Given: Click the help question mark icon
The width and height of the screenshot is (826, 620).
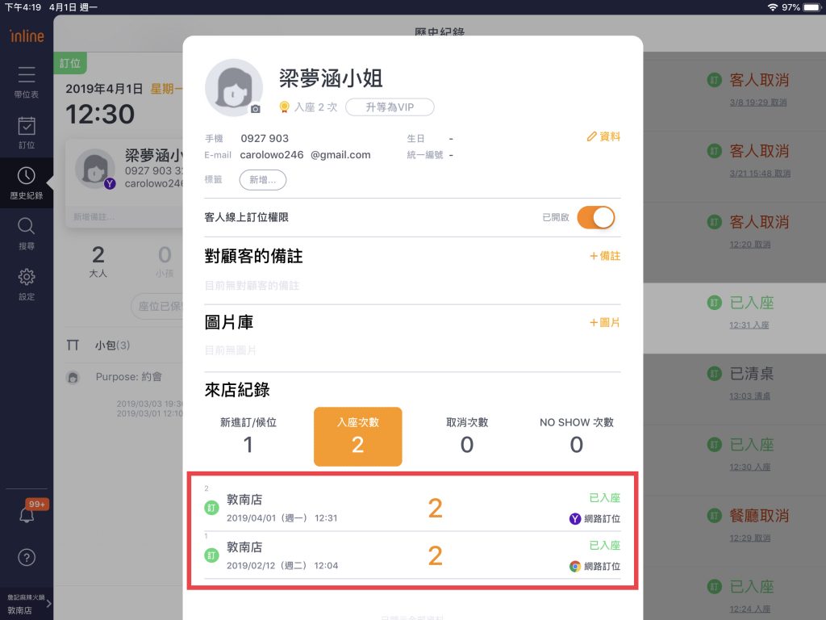Looking at the screenshot, I should [x=27, y=557].
